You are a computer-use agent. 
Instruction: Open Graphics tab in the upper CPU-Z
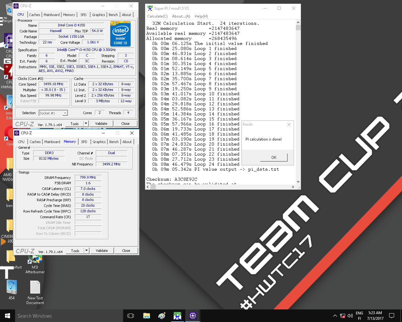pos(99,15)
